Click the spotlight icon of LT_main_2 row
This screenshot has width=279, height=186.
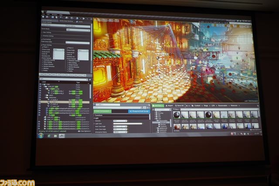(48, 104)
